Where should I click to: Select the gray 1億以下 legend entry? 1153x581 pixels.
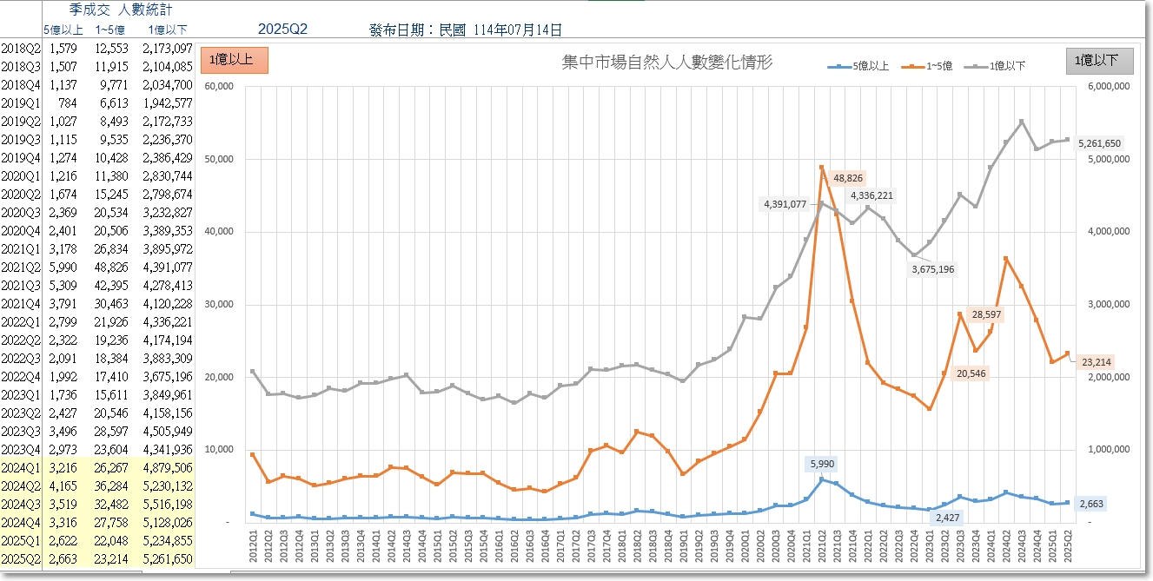point(998,66)
